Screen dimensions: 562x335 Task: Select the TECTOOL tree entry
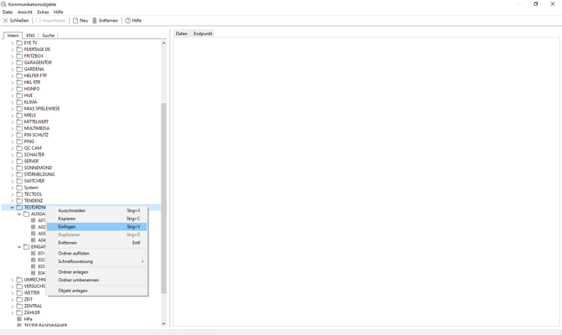(x=33, y=194)
